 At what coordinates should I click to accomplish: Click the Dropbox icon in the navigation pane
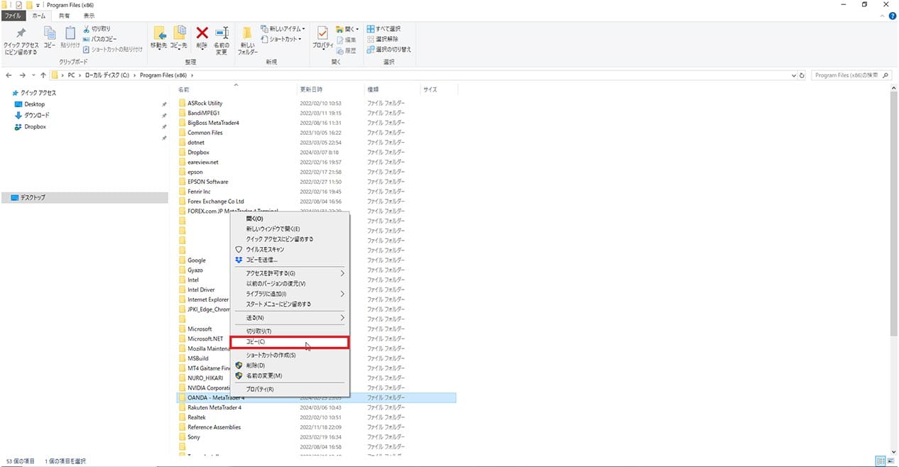pyautogui.click(x=18, y=127)
